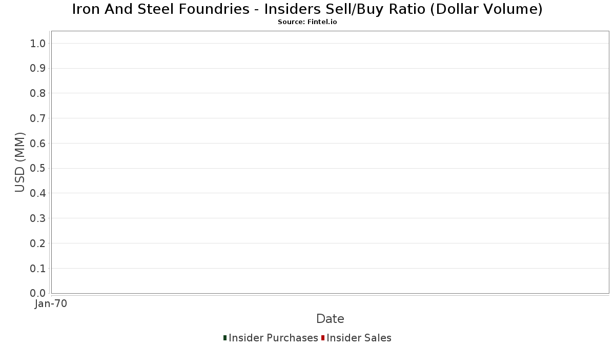Click the Jan-70 x-axis tick label
The width and height of the screenshot is (615, 346).
pos(51,304)
